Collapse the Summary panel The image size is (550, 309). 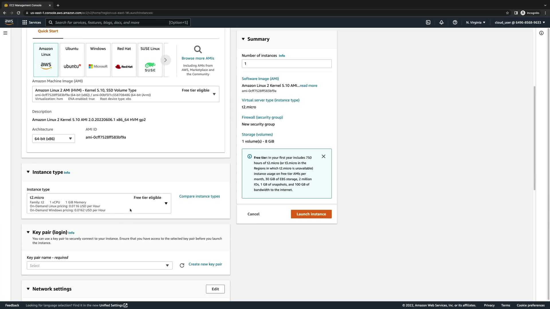point(243,39)
